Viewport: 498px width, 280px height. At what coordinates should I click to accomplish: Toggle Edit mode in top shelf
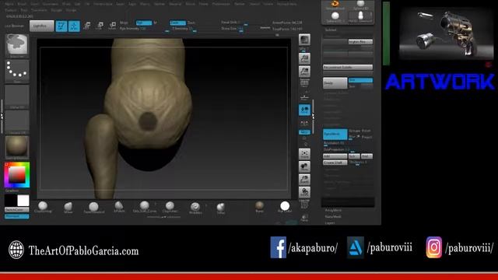61,26
